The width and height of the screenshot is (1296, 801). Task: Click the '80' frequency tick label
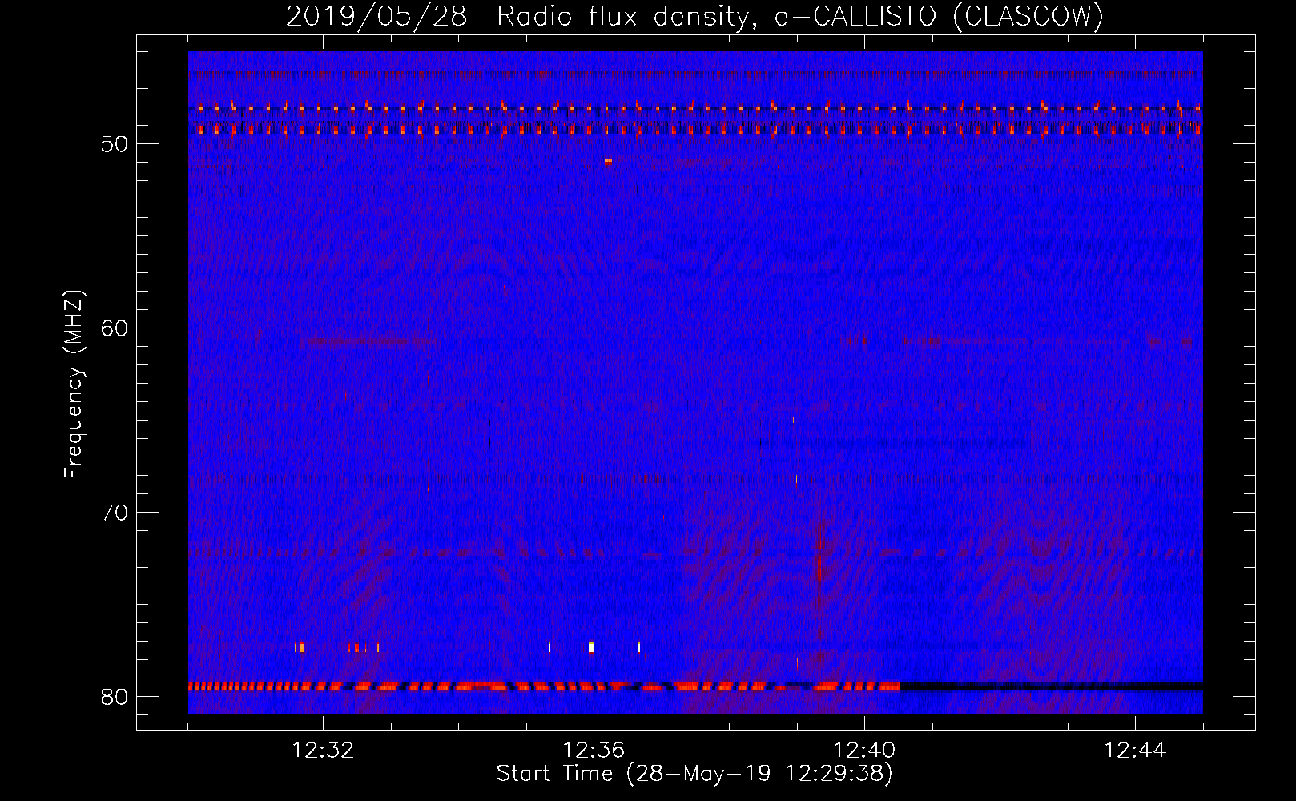115,697
